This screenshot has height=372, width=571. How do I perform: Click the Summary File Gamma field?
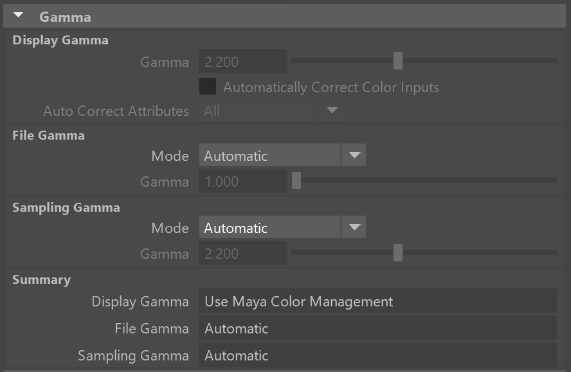click(x=377, y=328)
